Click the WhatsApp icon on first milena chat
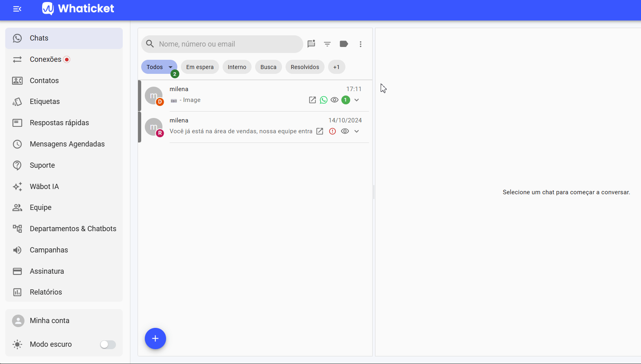This screenshot has height=364, width=641. (x=324, y=100)
